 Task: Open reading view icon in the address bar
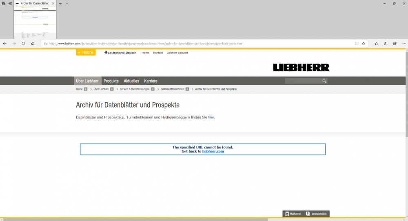(x=357, y=44)
